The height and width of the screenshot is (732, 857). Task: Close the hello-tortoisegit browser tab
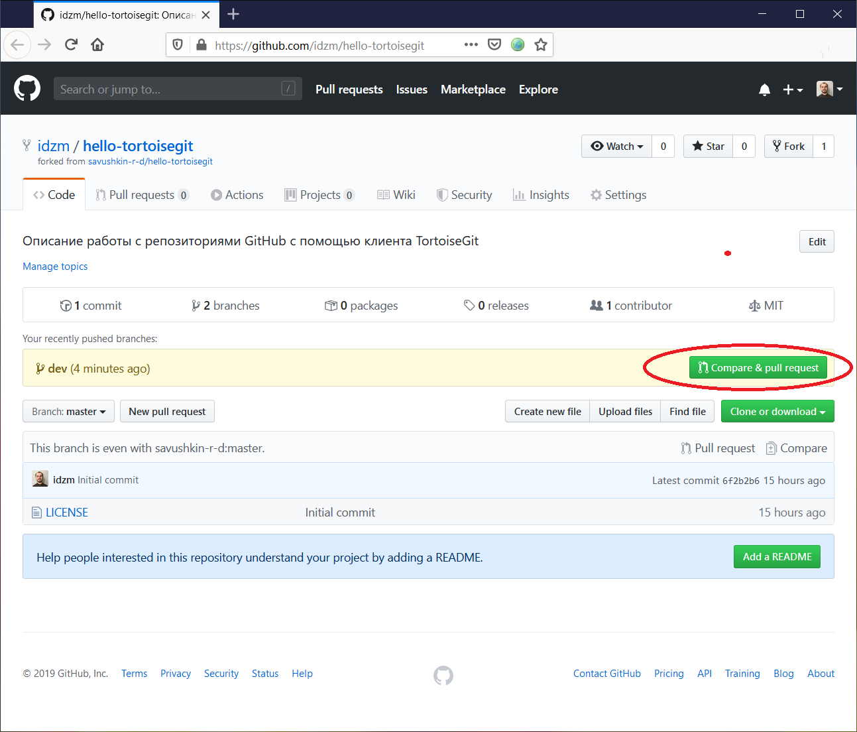[206, 15]
